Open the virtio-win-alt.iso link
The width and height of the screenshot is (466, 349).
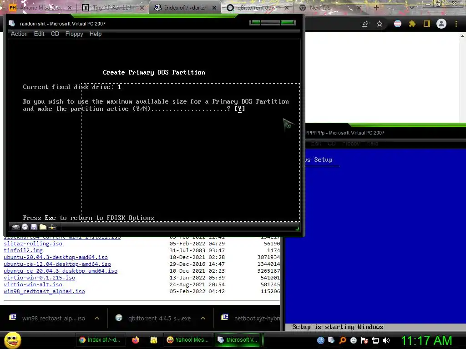point(33,284)
